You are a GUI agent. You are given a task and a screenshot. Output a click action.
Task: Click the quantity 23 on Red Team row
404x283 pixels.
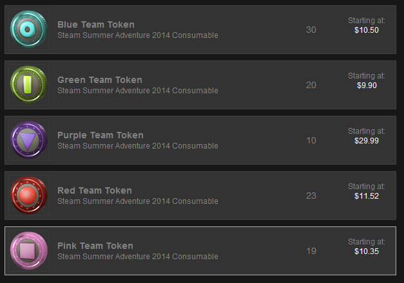click(x=311, y=196)
